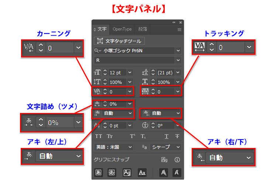Toggle the Ax baseline snap button
The height and width of the screenshot is (184, 277).
[142, 172]
